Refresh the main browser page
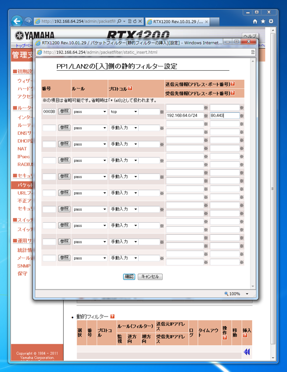This screenshot has width=287, height=372. pyautogui.click(x=135, y=22)
